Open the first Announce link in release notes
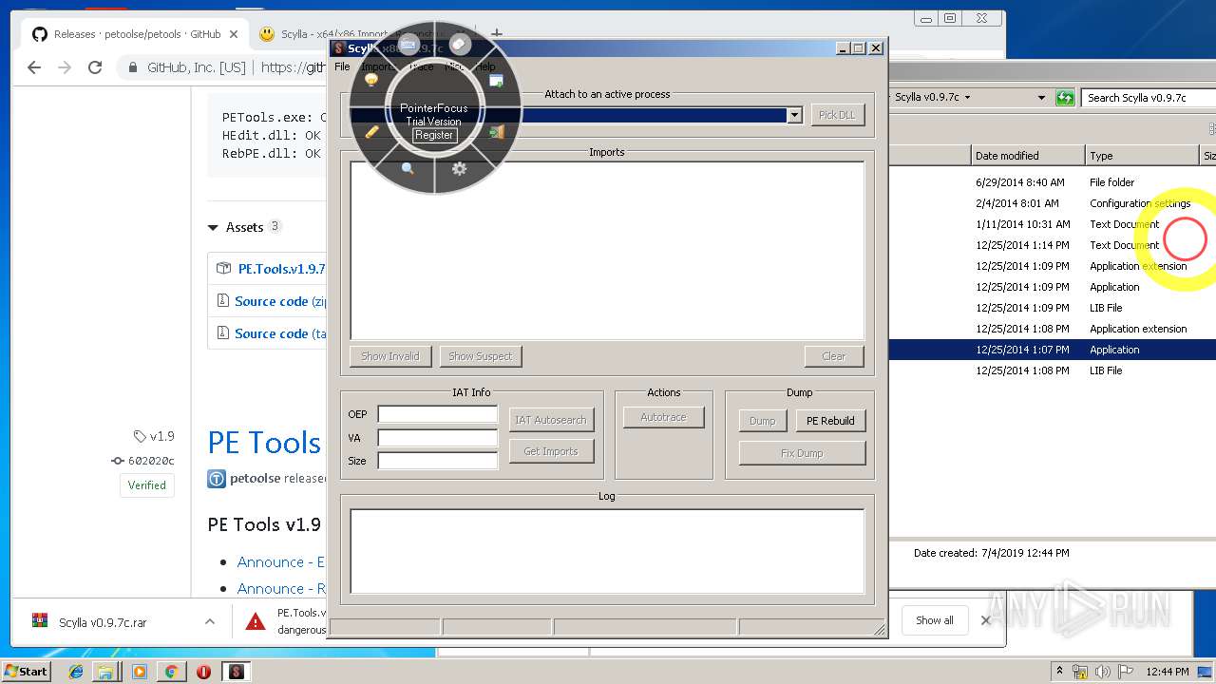This screenshot has height=684, width=1216. click(x=281, y=562)
